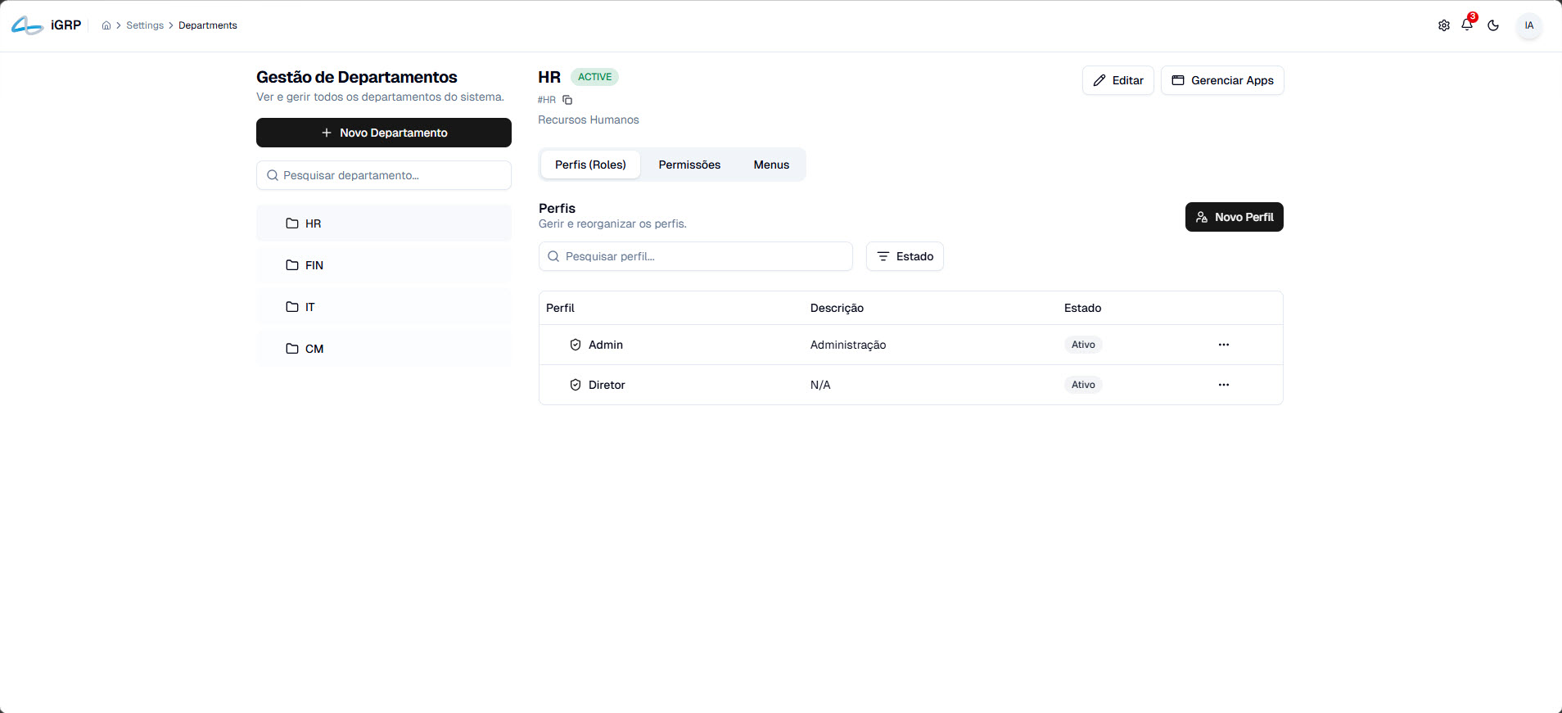Click the N/A description cell
1562x713 pixels.
pos(820,385)
